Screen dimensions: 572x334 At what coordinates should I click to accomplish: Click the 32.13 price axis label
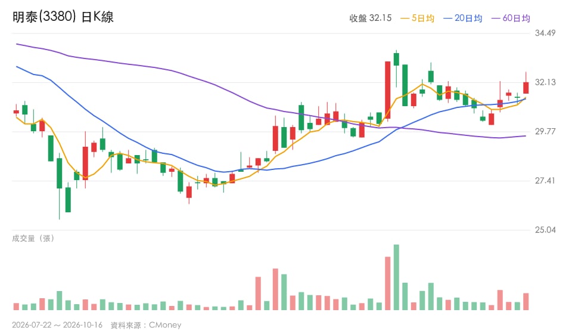click(x=545, y=82)
